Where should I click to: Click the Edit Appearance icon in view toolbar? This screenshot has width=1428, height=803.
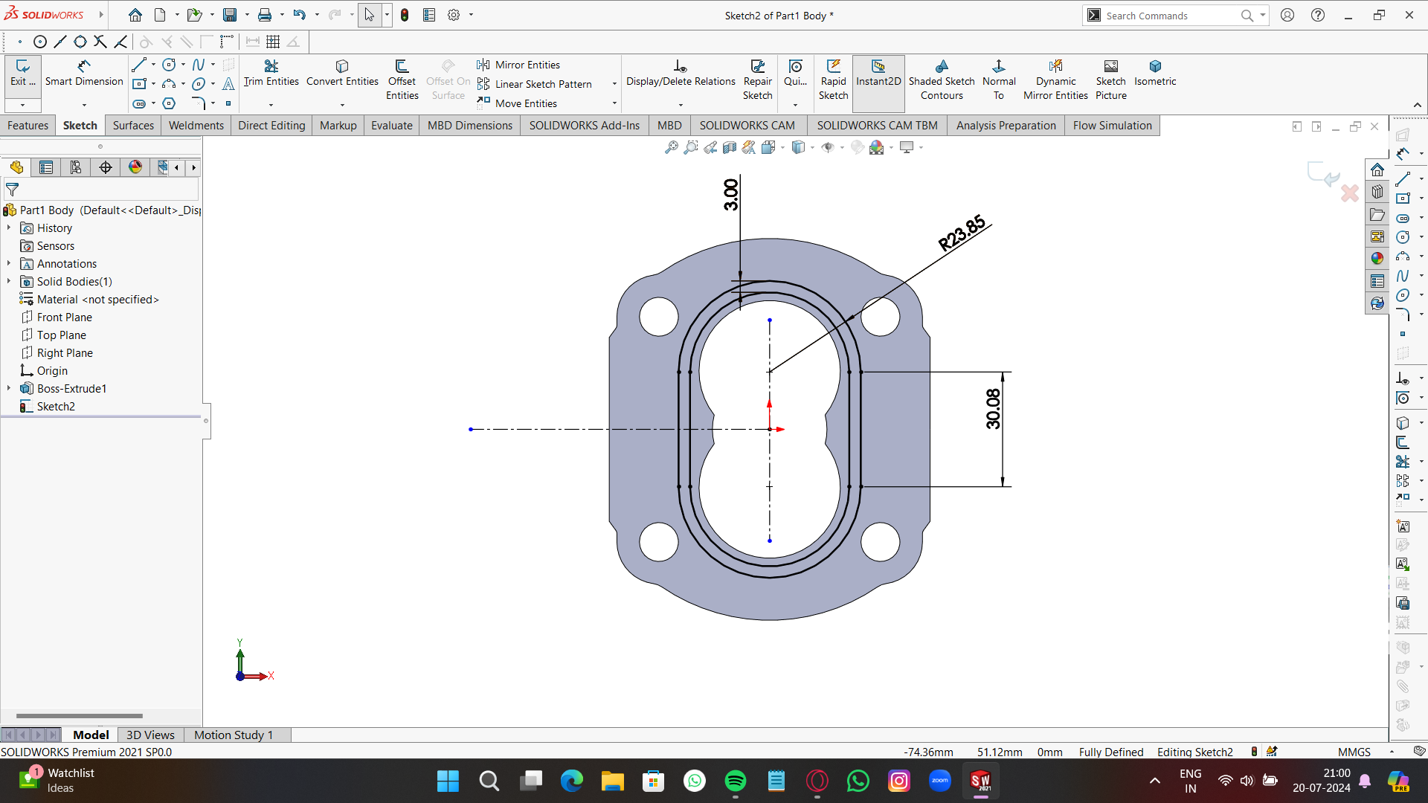point(858,147)
